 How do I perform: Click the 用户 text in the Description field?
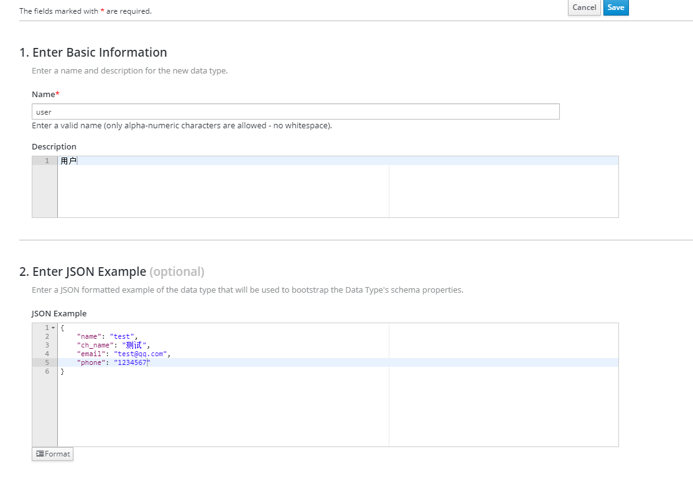coord(67,160)
